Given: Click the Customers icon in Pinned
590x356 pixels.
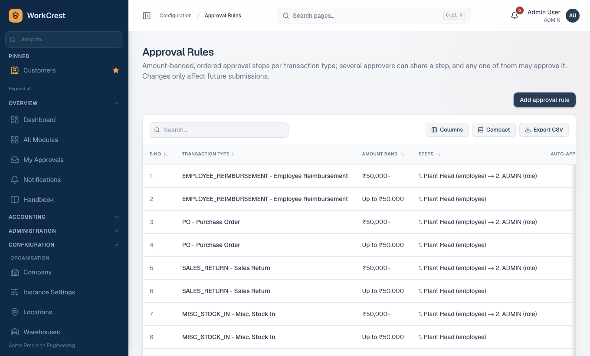Looking at the screenshot, I should point(15,70).
